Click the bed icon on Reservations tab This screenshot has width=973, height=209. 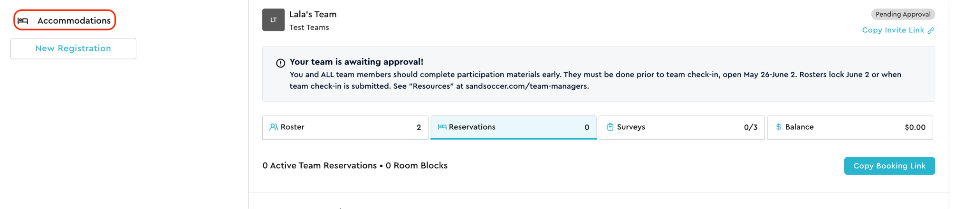tap(442, 127)
